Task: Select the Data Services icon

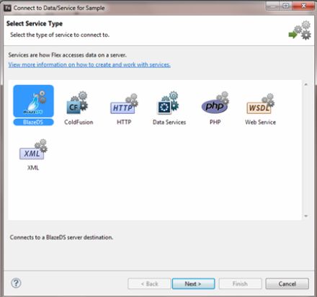Action: pos(168,103)
